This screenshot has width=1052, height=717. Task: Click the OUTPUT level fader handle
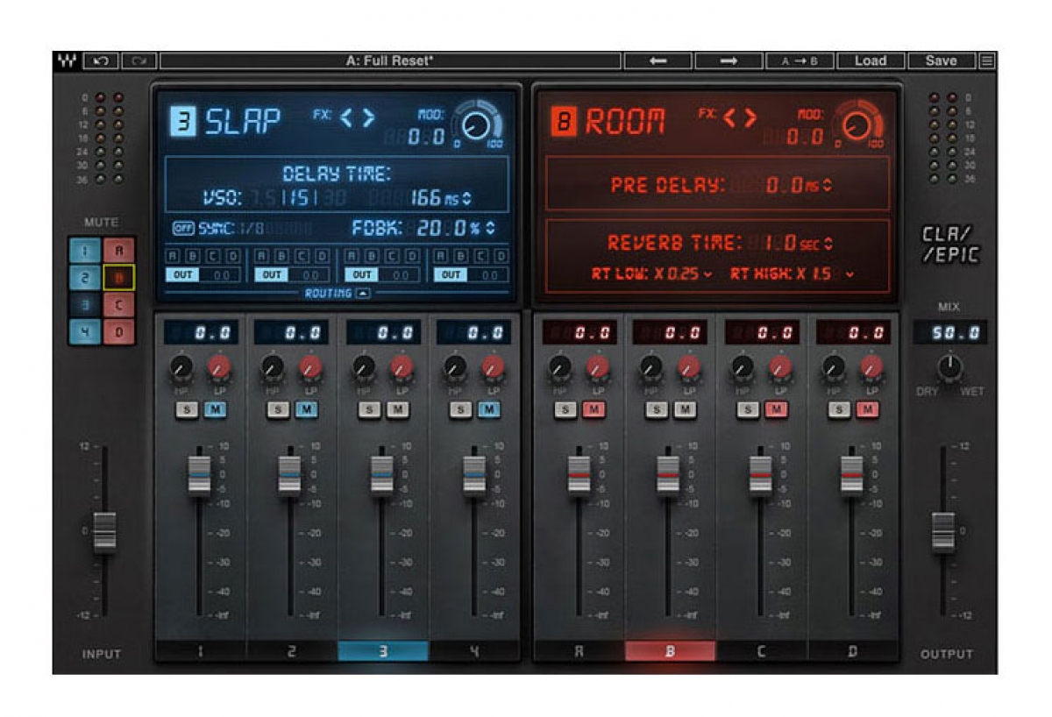(x=943, y=532)
